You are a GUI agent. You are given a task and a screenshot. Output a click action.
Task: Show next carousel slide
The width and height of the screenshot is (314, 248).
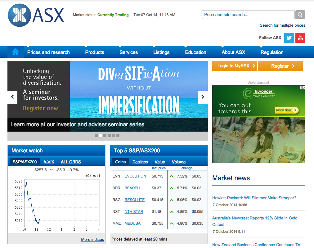(203, 97)
